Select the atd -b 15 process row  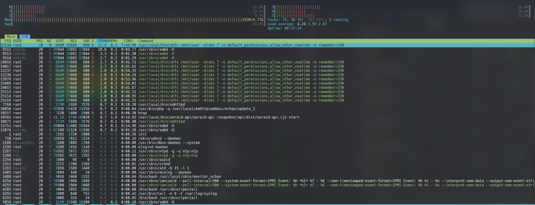267,169
